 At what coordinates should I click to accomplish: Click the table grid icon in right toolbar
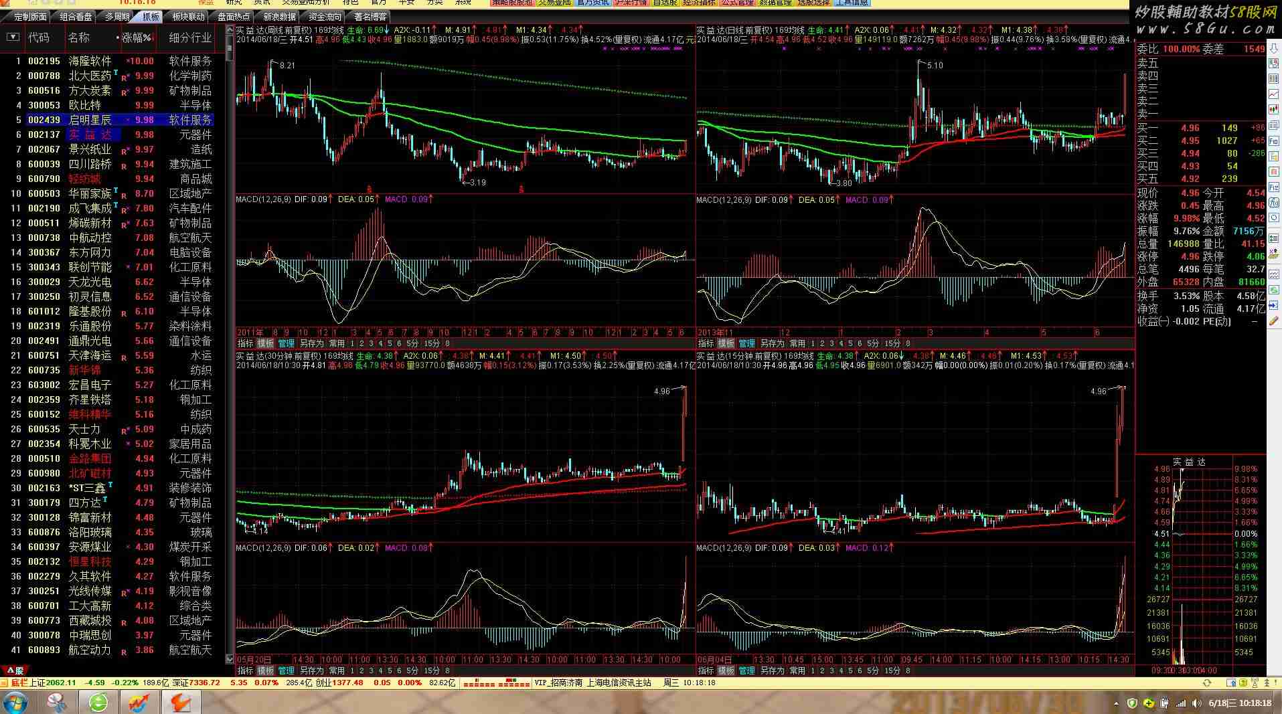[1273, 78]
